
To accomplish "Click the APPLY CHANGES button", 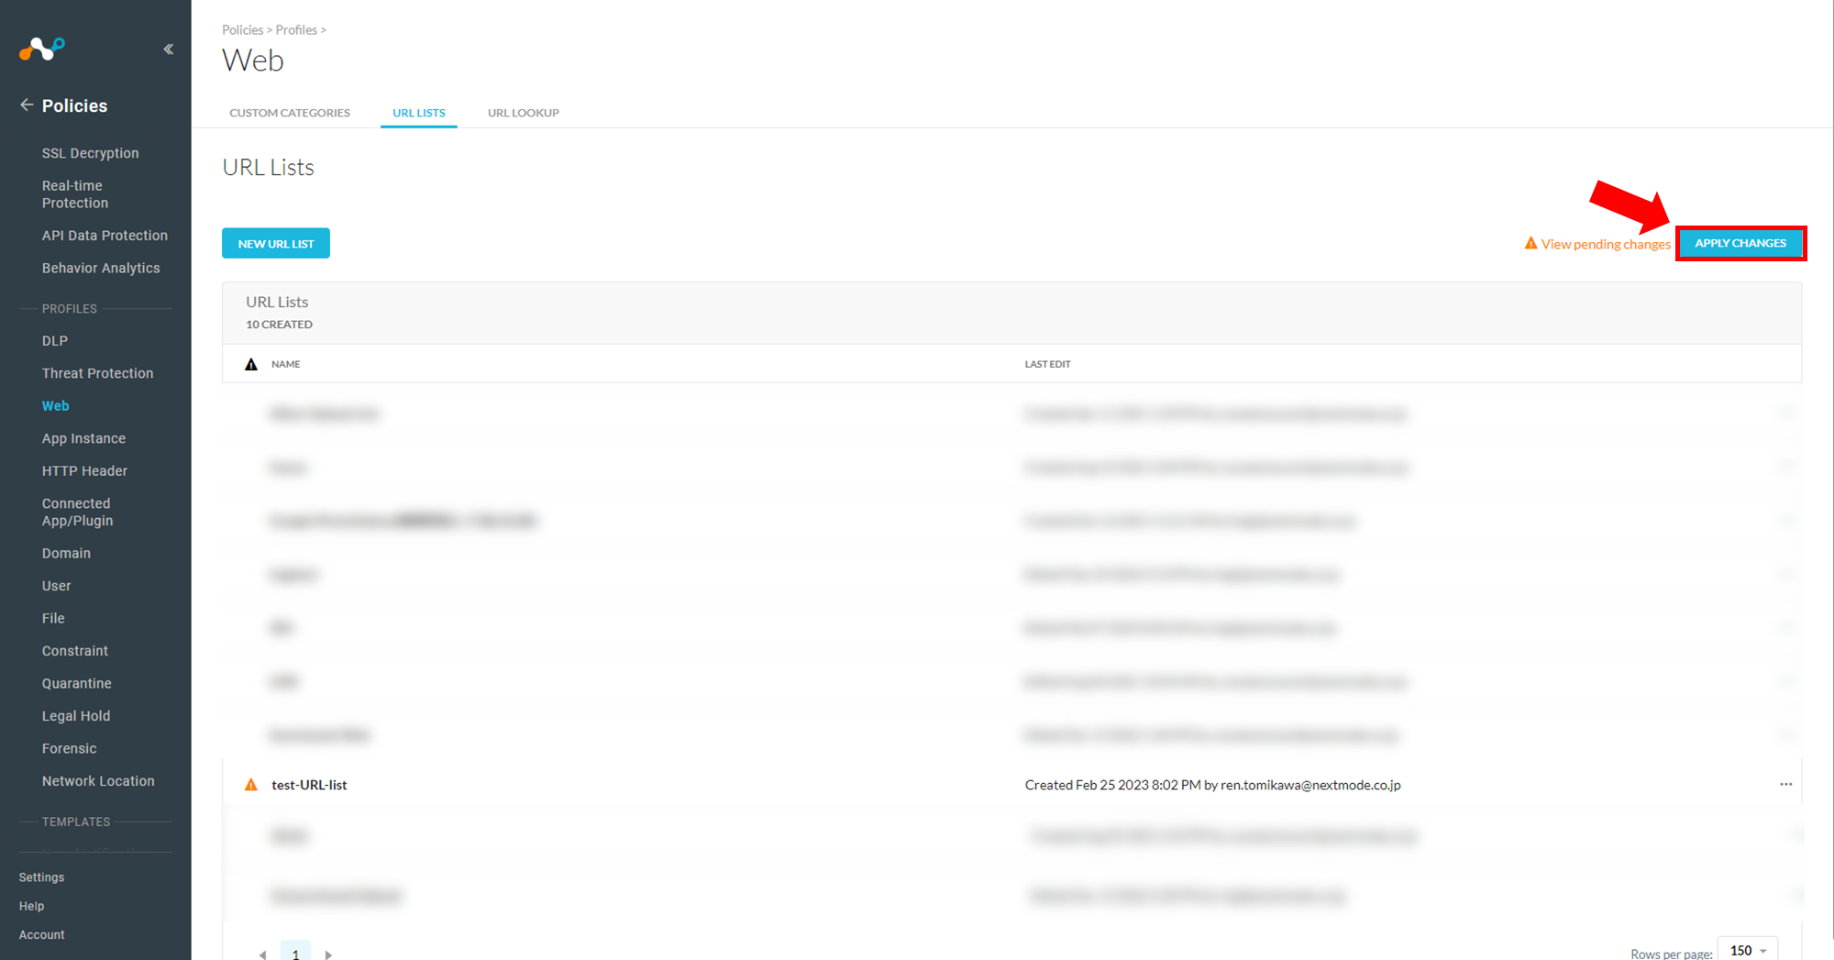I will [1740, 242].
